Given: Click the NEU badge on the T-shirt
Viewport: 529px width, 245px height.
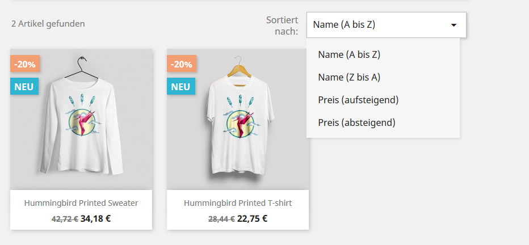Looking at the screenshot, I should click(180, 87).
